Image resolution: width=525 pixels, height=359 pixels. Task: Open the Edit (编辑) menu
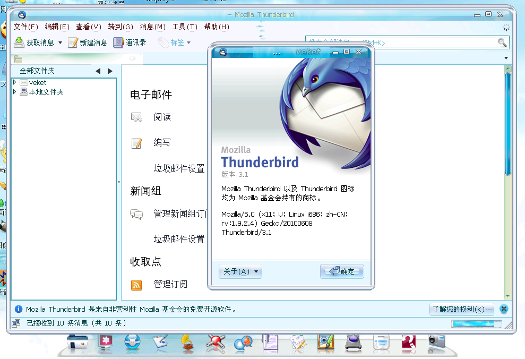[x=57, y=27]
